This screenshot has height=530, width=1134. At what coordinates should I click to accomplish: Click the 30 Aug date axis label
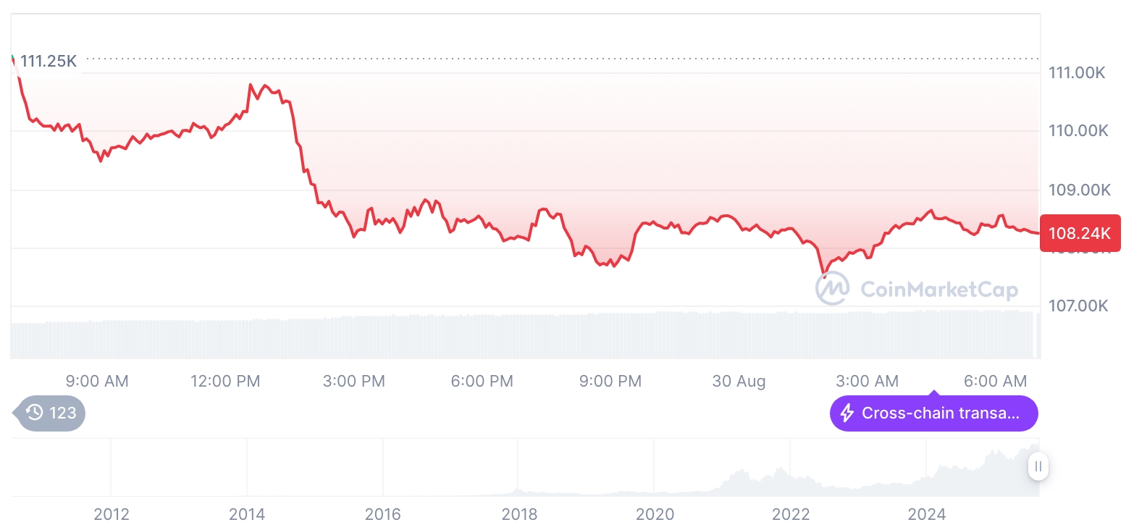[x=739, y=381]
